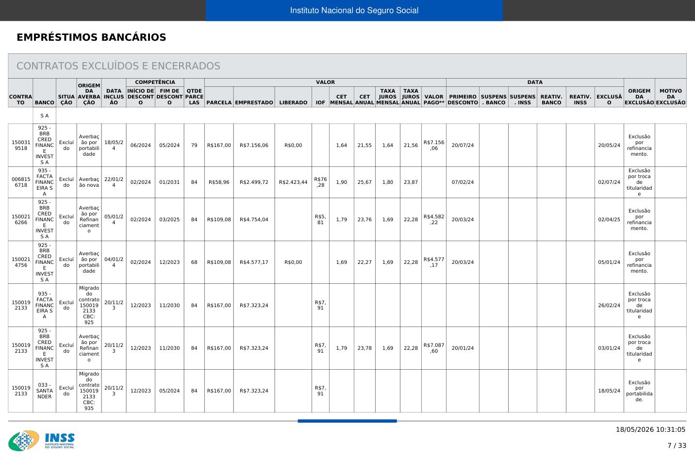Click the page number 7 / 33
695x458 pixels.
(x=677, y=445)
